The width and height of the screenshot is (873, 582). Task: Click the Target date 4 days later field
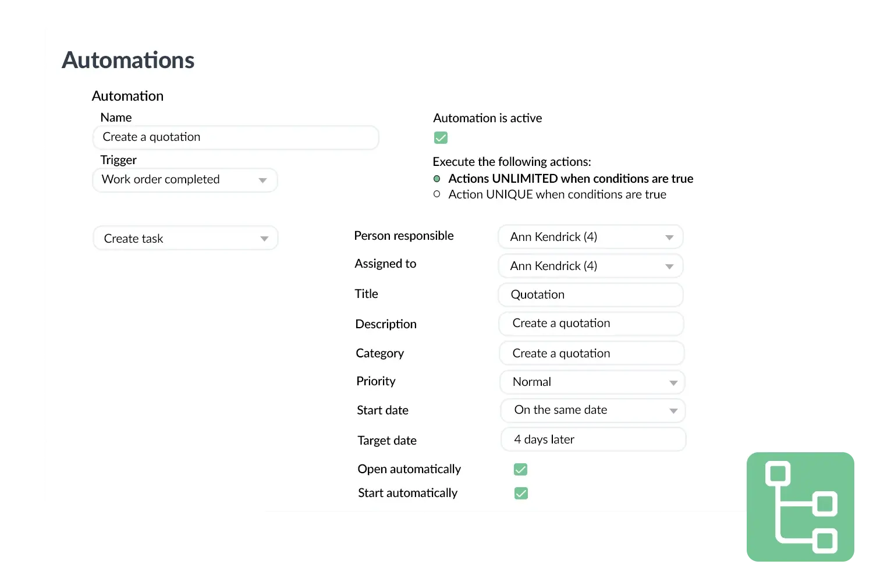point(592,439)
